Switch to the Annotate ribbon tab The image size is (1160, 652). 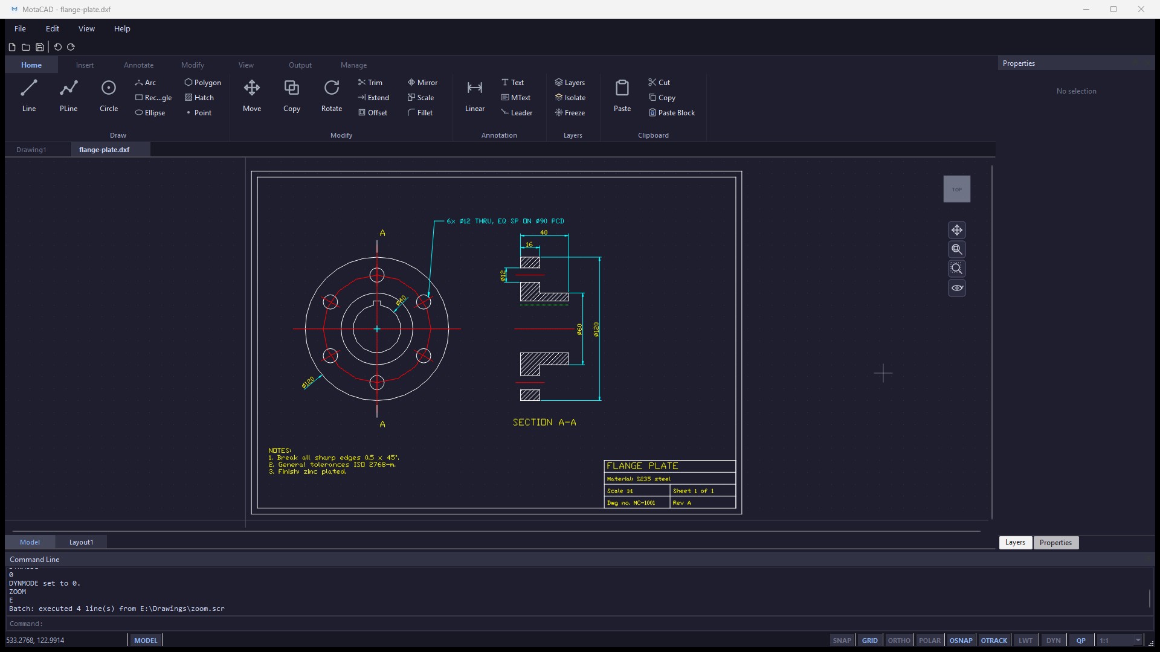coord(138,65)
